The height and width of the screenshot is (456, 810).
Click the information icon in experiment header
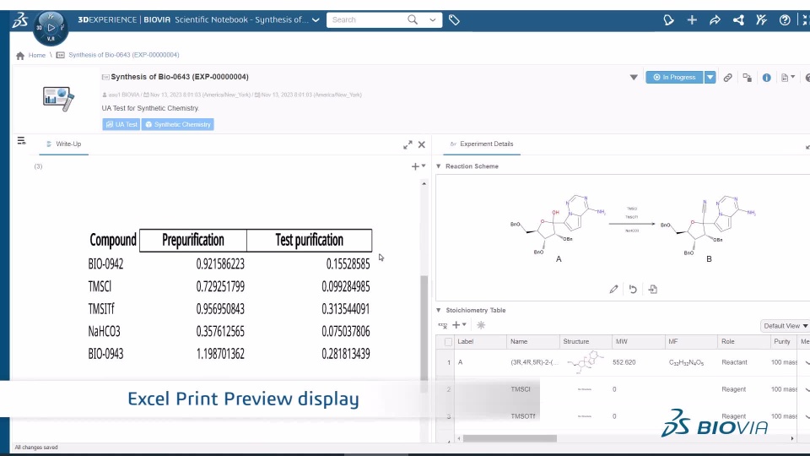pyautogui.click(x=767, y=78)
